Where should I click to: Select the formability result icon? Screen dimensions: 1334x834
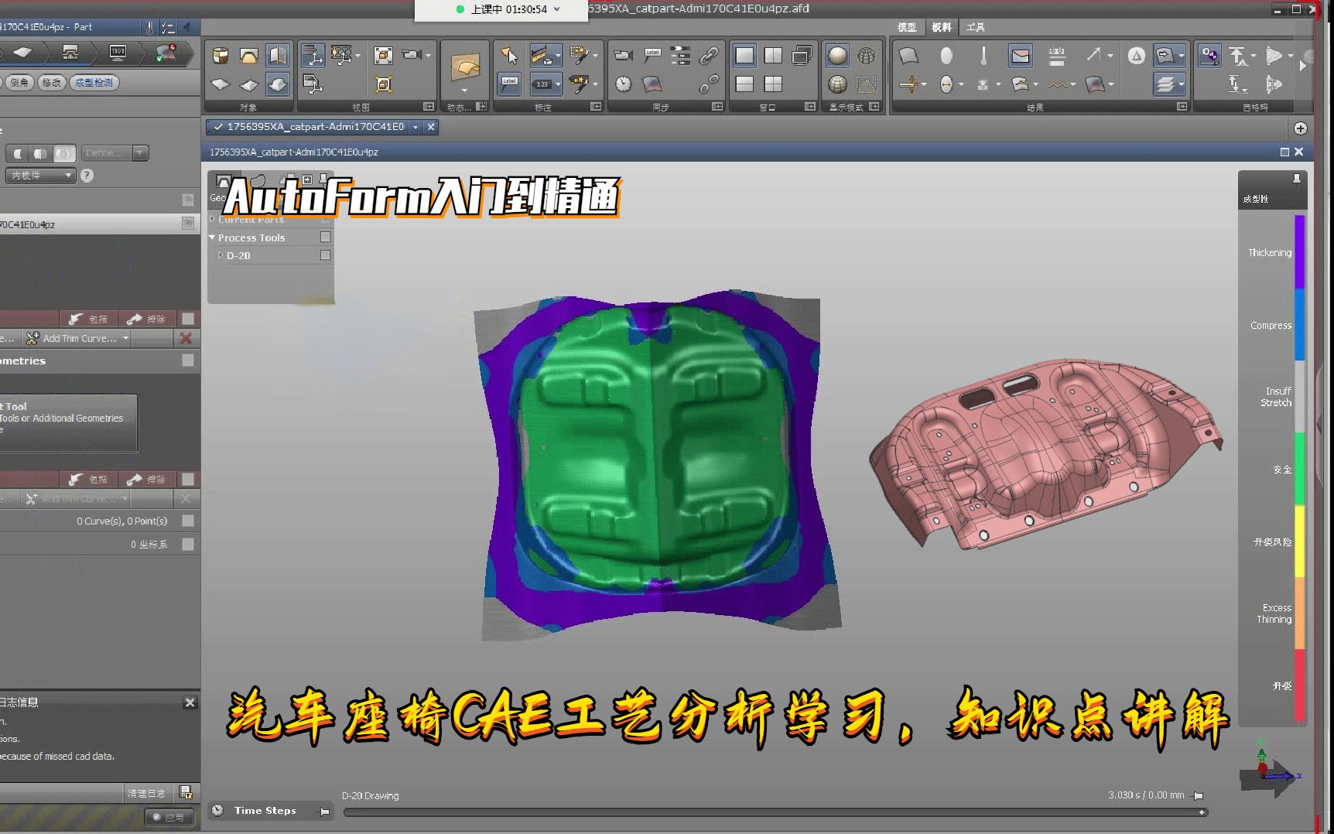click(x=1021, y=56)
